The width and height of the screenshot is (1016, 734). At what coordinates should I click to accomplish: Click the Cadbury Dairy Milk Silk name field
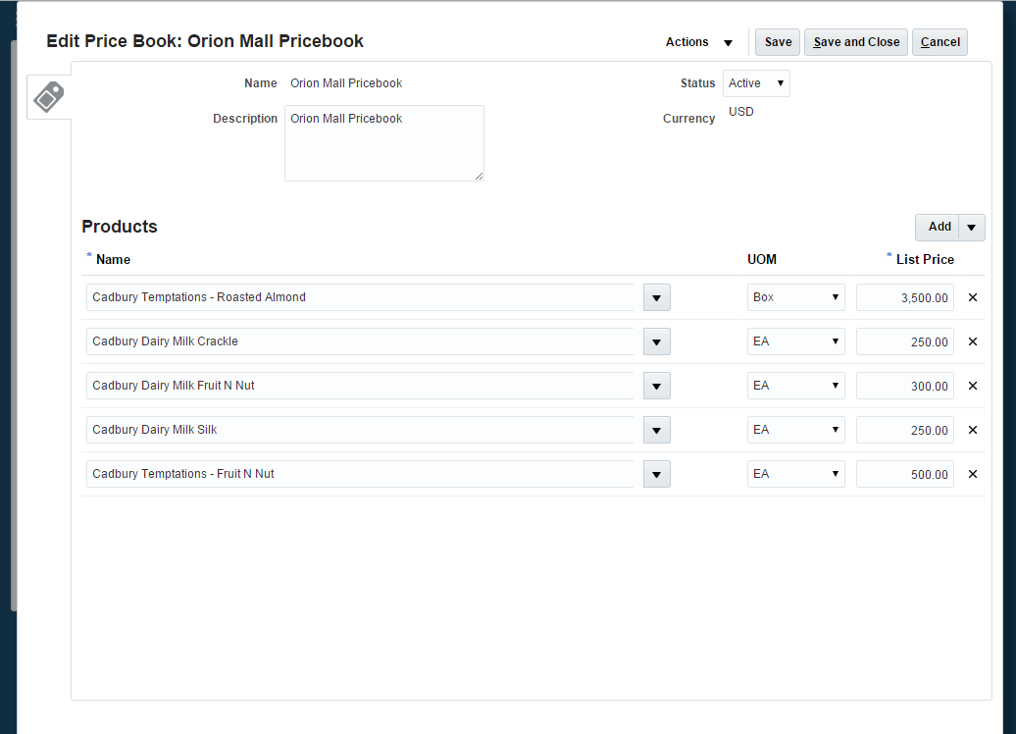coord(360,430)
